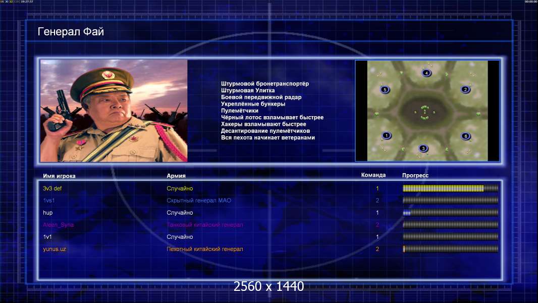Click 'Боевой передвижной радар' ability line
Viewport: 538px width, 303px height.
[x=261, y=97]
